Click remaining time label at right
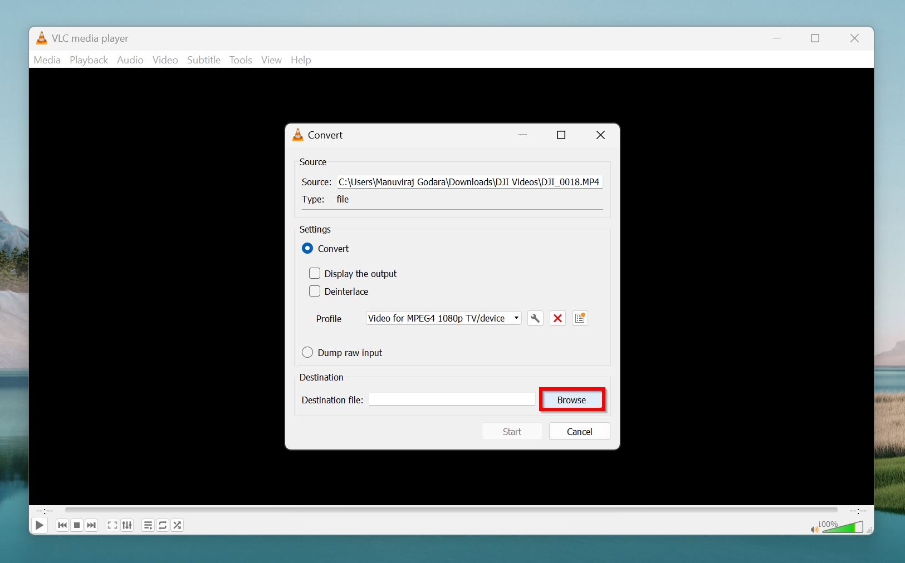Image resolution: width=905 pixels, height=563 pixels. click(858, 510)
